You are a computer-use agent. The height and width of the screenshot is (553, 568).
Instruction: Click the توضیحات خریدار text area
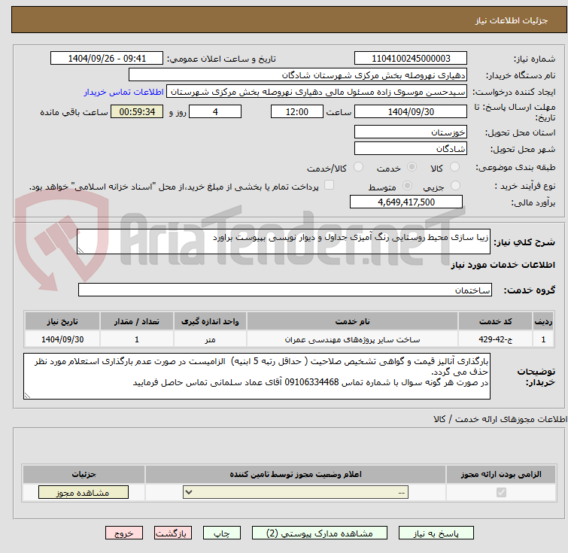pos(257,376)
